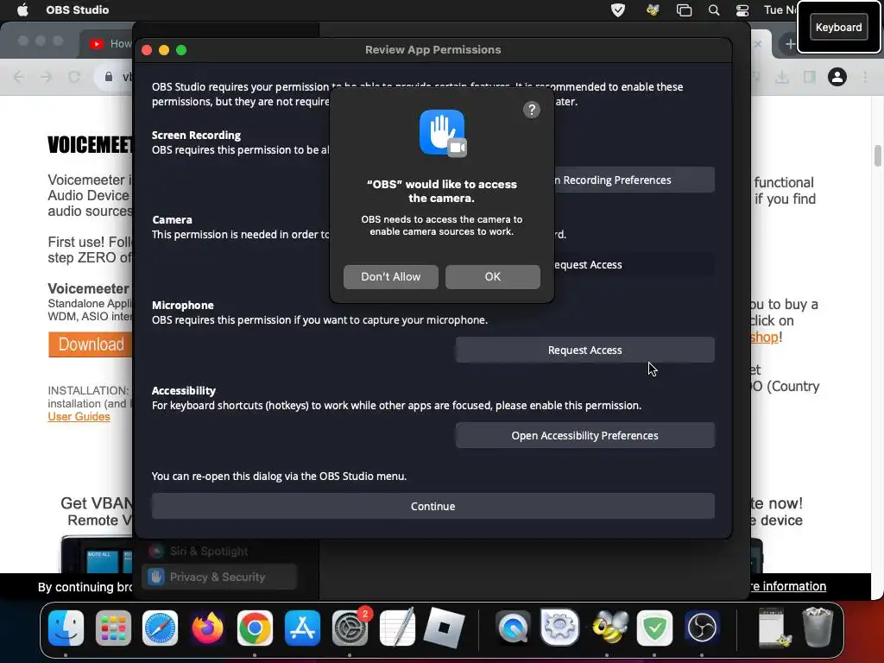The width and height of the screenshot is (884, 663).
Task: Open window manager icon in menu bar
Action: click(684, 10)
